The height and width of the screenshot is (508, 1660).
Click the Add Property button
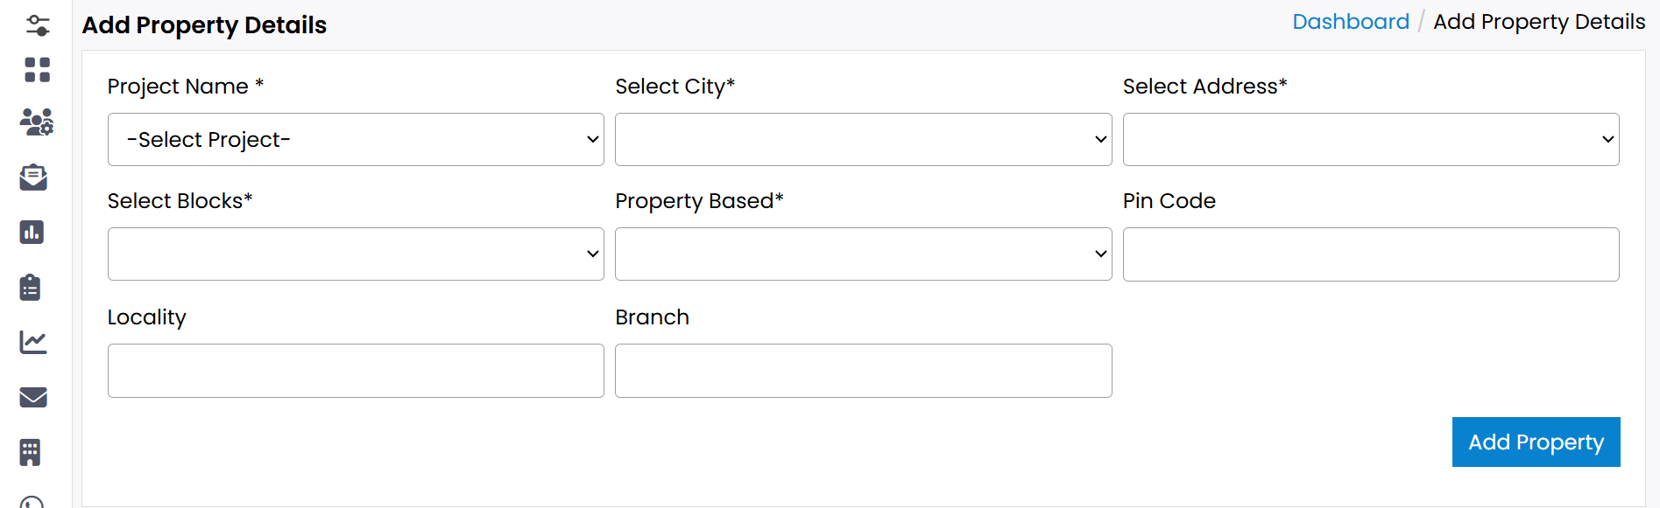1536,442
